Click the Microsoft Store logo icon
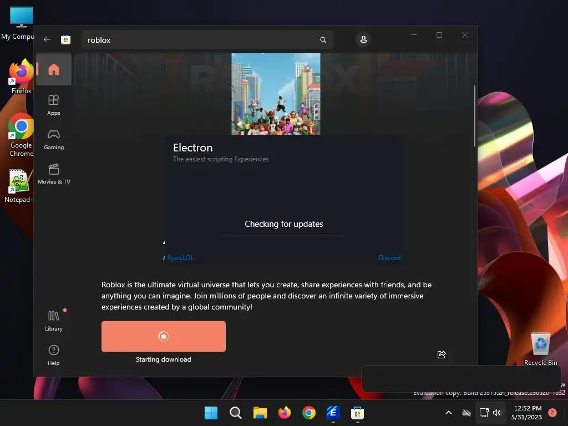 65,39
